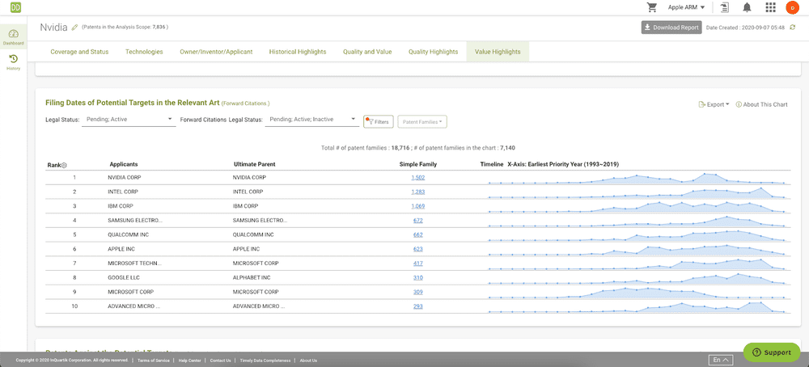
Task: Switch to Historical Highlights tab
Action: [x=298, y=52]
